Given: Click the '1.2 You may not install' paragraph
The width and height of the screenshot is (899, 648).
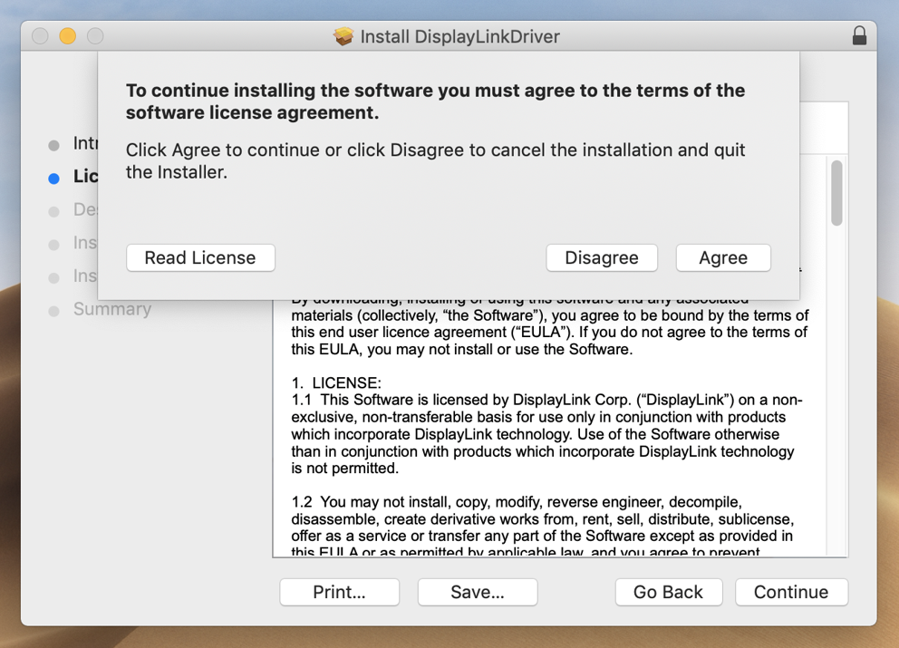Looking at the screenshot, I should coord(542,527).
